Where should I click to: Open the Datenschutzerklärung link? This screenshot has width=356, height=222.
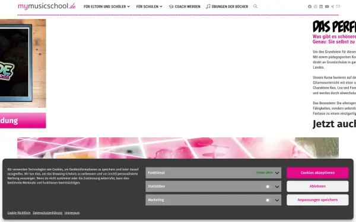[47, 213]
